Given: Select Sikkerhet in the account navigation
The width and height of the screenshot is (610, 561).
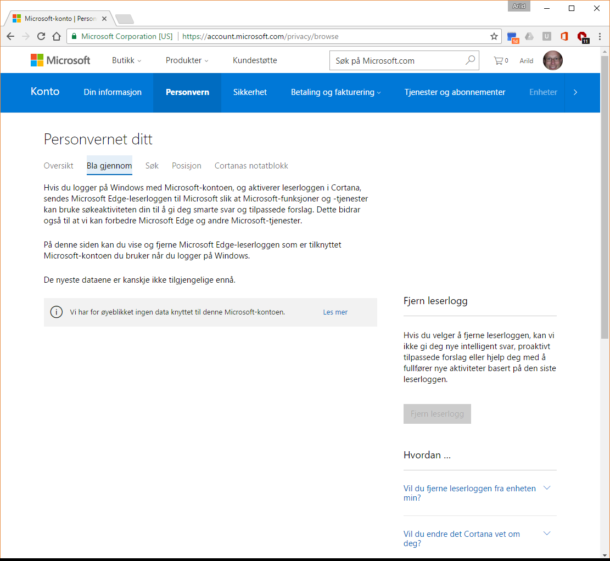Looking at the screenshot, I should pos(250,92).
